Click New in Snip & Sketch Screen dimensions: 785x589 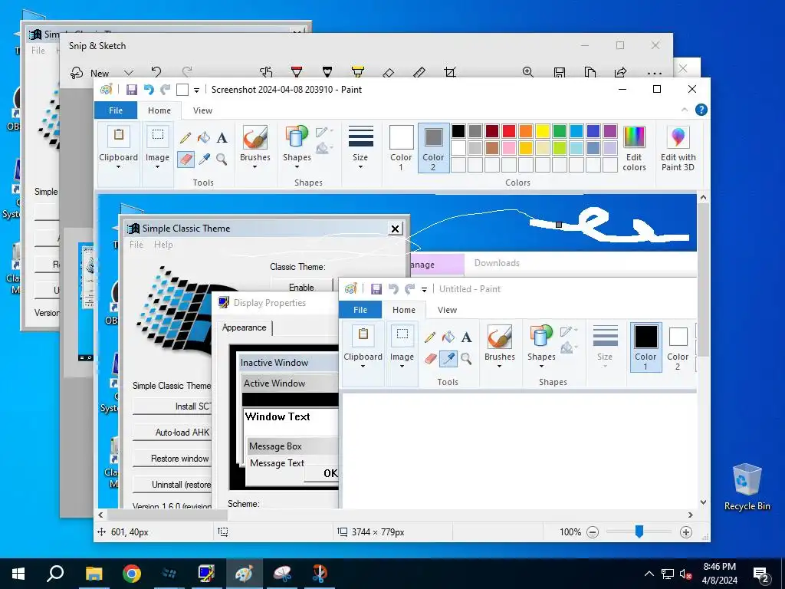[x=90, y=73]
